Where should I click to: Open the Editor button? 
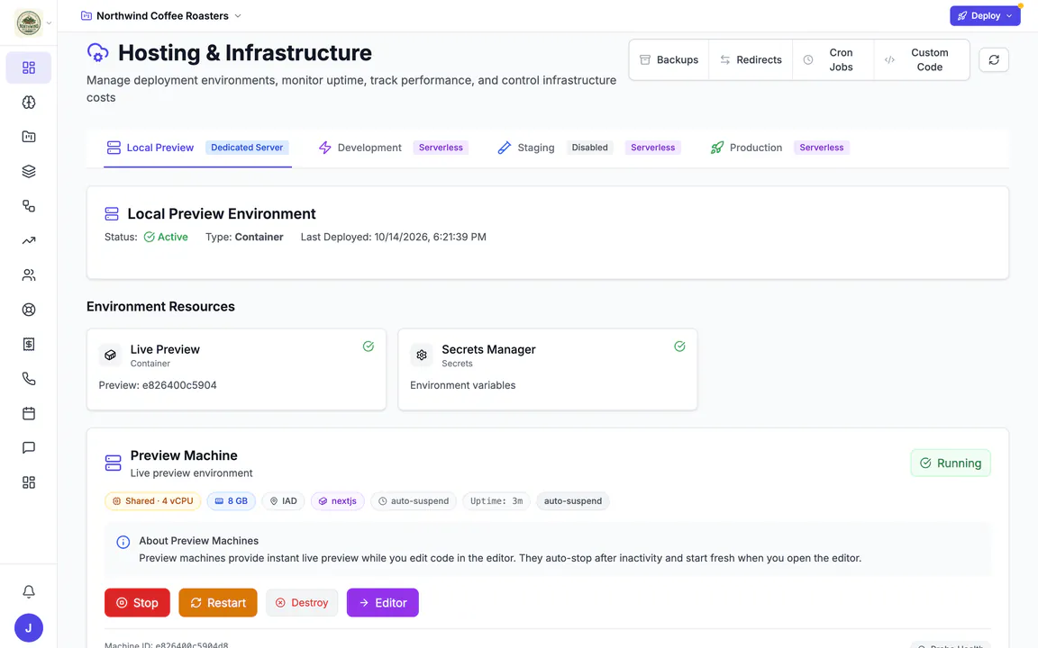click(383, 602)
